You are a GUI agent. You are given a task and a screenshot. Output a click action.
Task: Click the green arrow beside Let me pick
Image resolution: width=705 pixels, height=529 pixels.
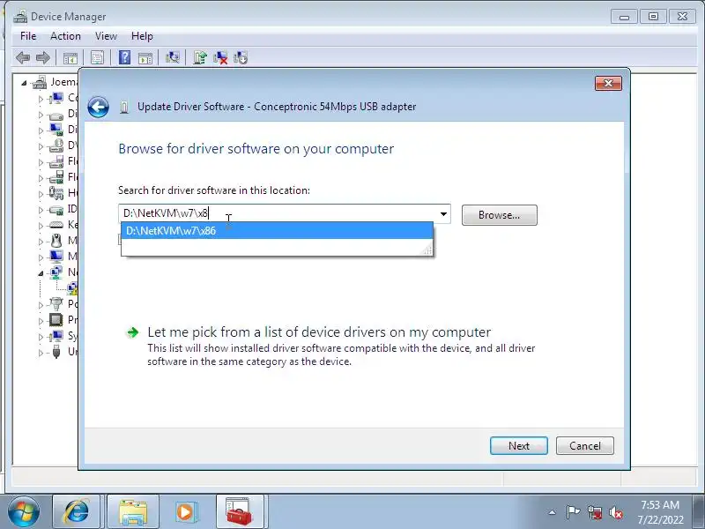[x=133, y=332]
